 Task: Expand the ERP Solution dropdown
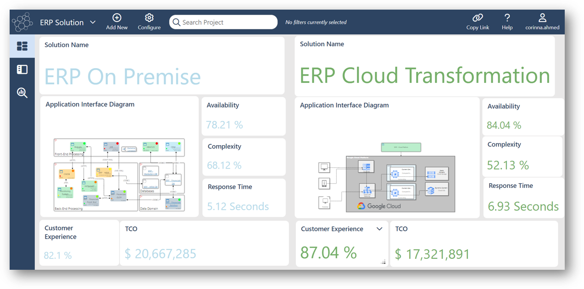point(93,22)
